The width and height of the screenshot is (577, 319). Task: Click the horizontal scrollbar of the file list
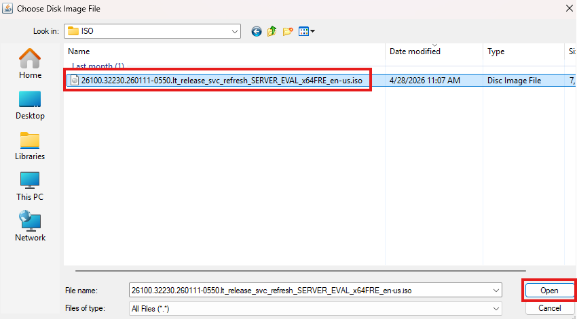click(300, 271)
